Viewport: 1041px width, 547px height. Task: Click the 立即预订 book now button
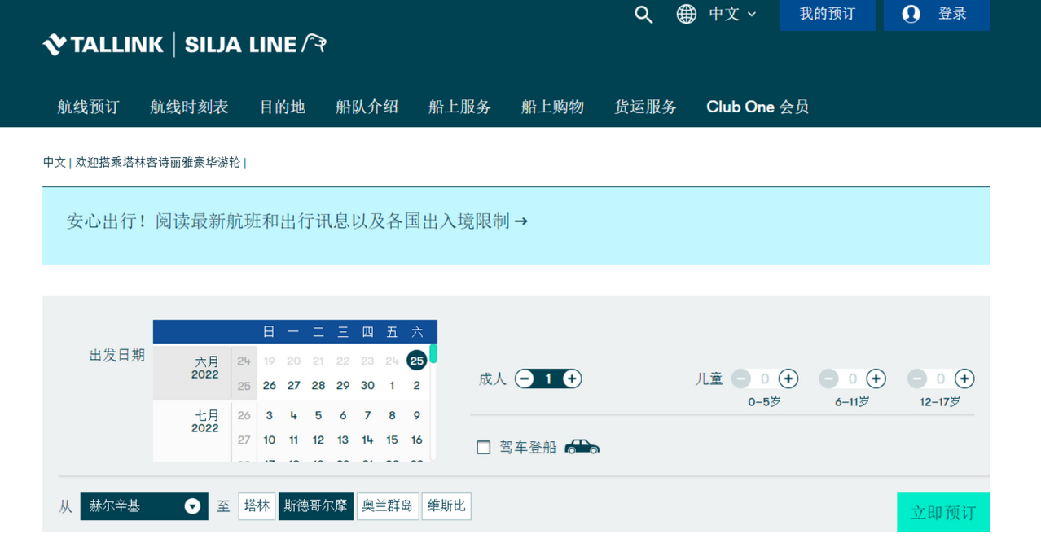[x=943, y=513]
